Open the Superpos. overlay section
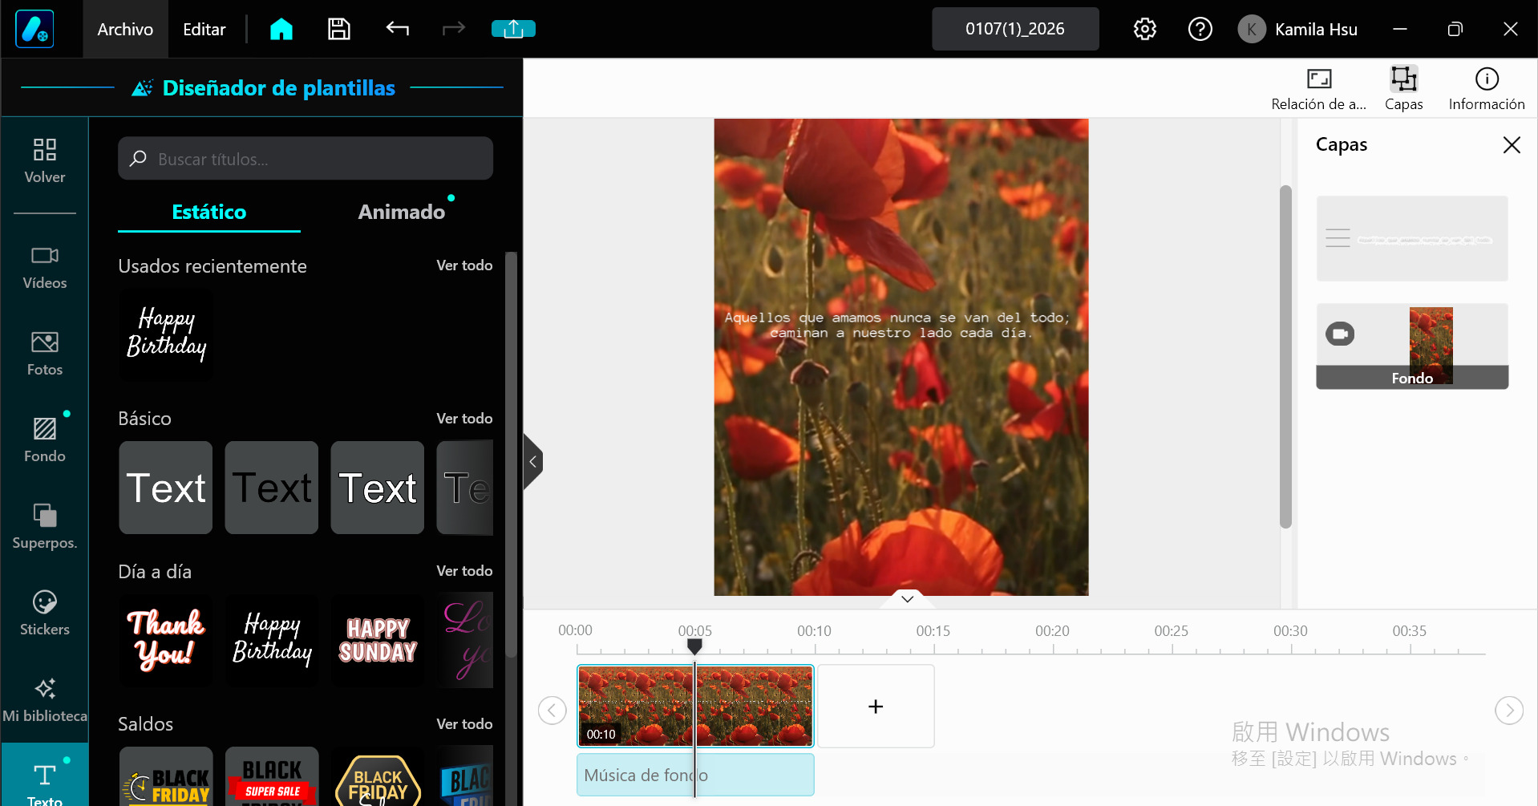 (x=45, y=527)
